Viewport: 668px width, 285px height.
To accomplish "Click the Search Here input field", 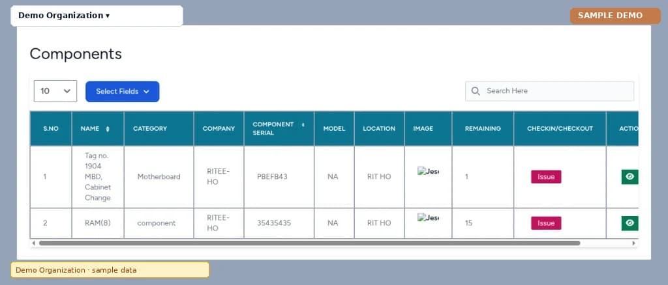I will 549,91.
